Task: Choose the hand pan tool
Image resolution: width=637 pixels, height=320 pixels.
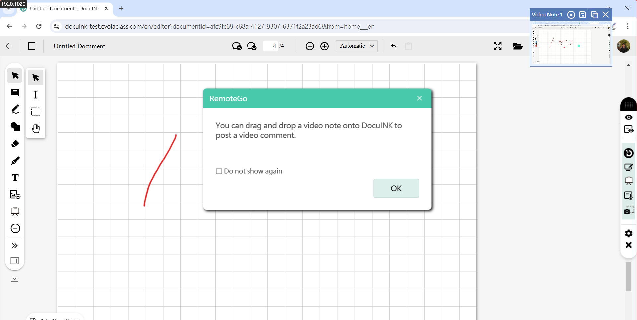Action: click(x=36, y=128)
